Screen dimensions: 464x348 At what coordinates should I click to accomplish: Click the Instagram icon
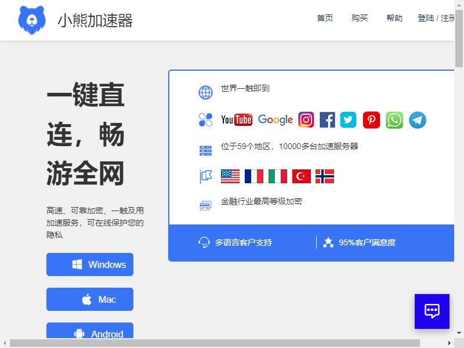306,120
